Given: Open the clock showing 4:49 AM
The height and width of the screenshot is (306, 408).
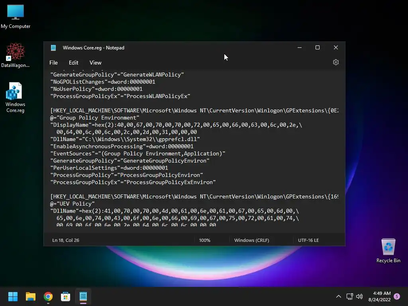Looking at the screenshot, I should [x=379, y=296].
